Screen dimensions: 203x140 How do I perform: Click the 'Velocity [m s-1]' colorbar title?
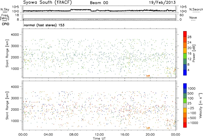click(200, 105)
